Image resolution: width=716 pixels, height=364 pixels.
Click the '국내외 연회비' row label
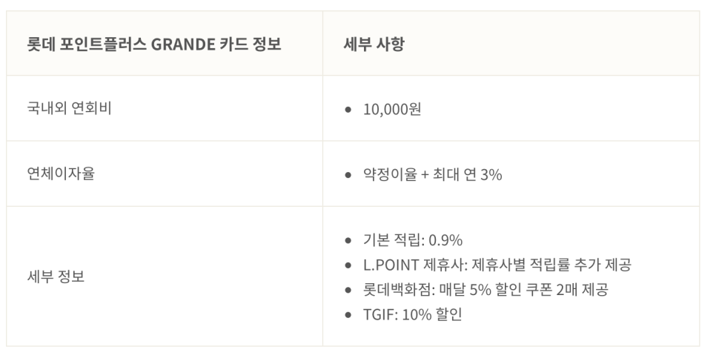click(69, 108)
